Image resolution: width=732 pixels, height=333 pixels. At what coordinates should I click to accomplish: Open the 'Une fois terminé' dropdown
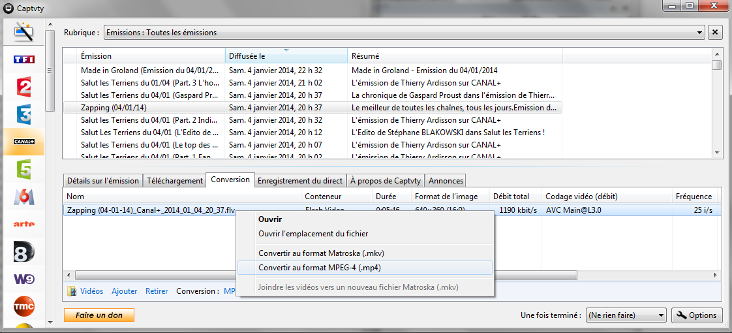click(x=626, y=315)
